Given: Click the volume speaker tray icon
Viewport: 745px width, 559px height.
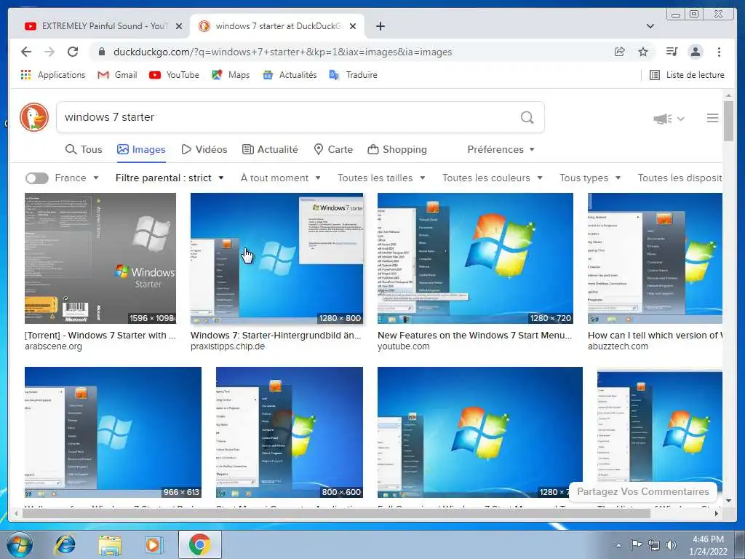Looking at the screenshot, I should pos(671,544).
